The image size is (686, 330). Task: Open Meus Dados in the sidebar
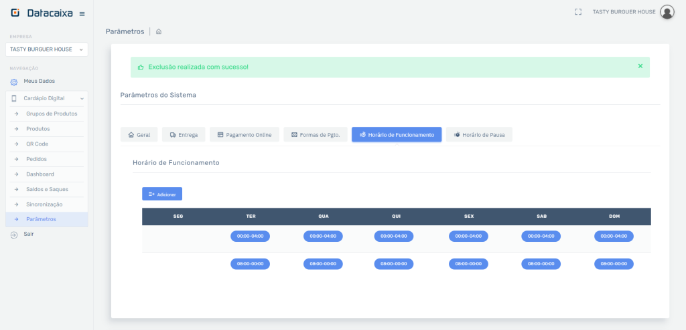[39, 81]
